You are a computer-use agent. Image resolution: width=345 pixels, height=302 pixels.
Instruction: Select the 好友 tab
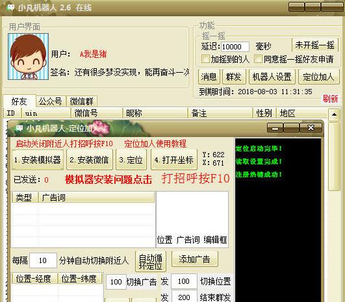click(19, 101)
